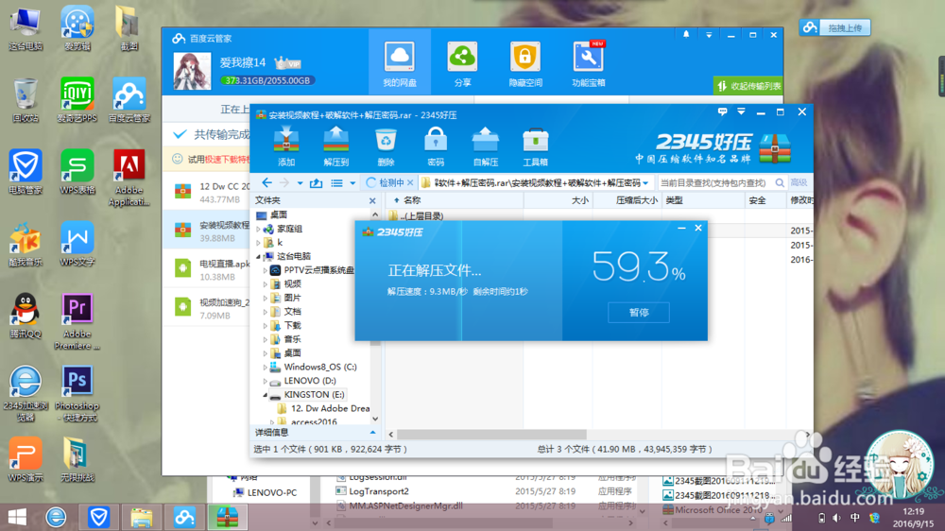Open the view mode dropdown arrow
This screenshot has height=531, width=945.
(352, 183)
